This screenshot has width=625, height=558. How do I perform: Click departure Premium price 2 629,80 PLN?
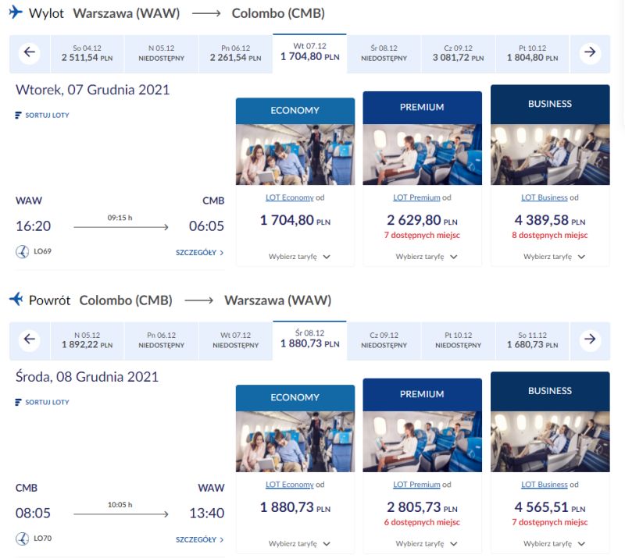click(x=423, y=220)
